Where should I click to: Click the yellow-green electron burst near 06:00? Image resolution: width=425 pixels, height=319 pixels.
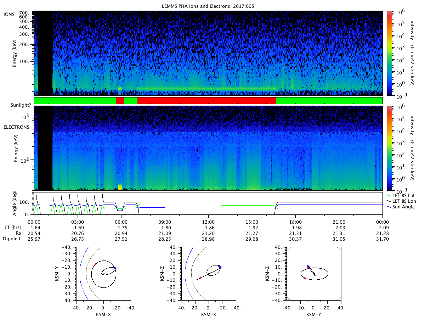[x=120, y=187]
